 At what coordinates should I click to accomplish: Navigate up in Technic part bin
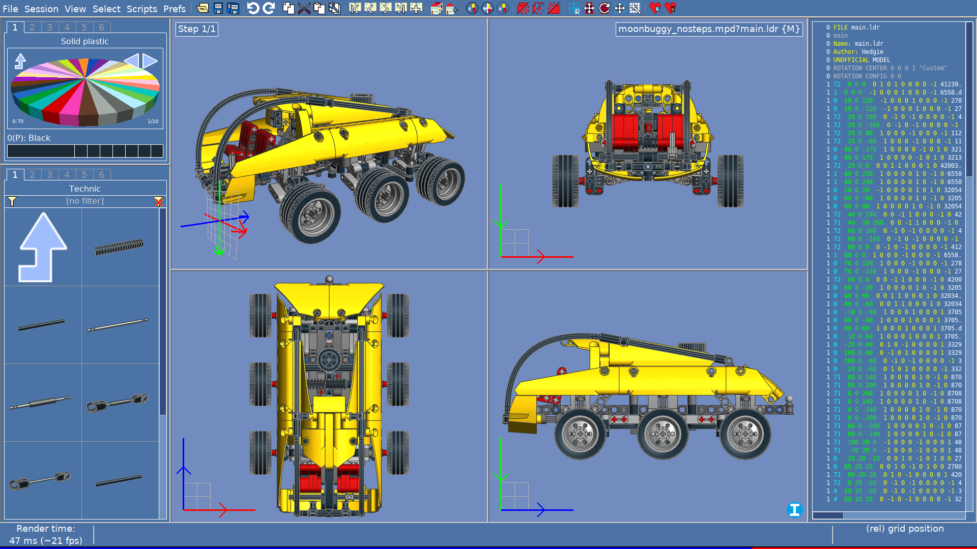point(43,248)
